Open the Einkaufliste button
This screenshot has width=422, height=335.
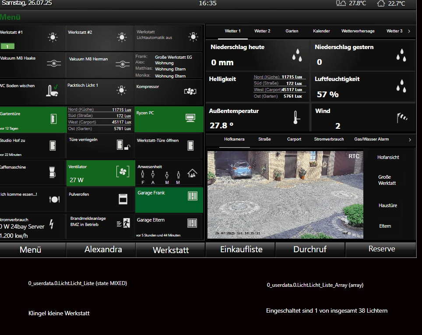[x=241, y=250]
